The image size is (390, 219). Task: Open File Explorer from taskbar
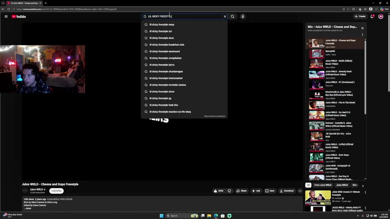[x=209, y=216]
